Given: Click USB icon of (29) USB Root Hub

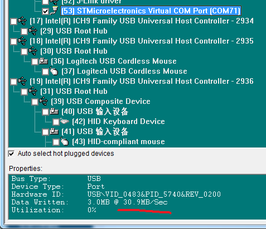Looking at the screenshot, I should [x=33, y=31].
